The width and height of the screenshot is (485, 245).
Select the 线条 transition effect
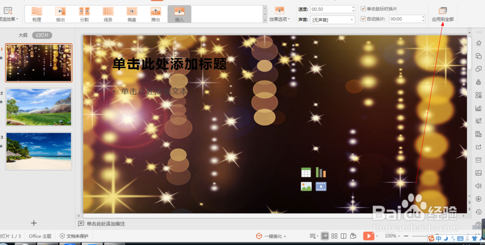(108, 14)
